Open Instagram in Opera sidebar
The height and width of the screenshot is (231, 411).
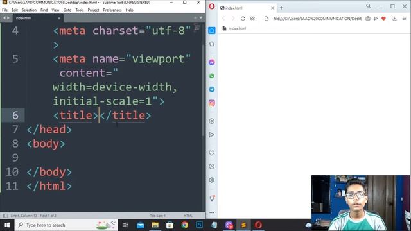(212, 103)
